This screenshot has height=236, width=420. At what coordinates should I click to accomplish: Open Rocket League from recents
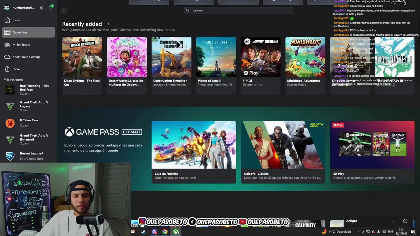[28, 156]
